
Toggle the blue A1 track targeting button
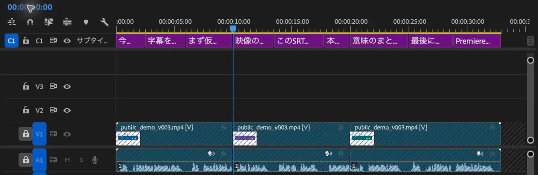39,160
